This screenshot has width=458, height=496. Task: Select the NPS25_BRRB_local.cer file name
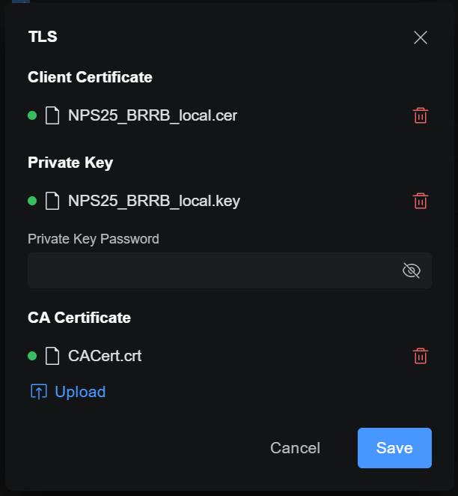[x=153, y=116]
